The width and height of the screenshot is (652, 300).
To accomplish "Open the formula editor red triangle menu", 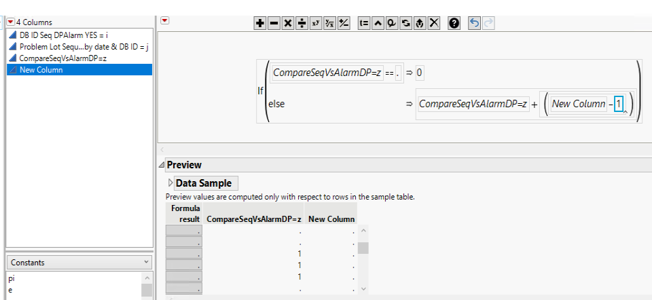I will click(164, 21).
